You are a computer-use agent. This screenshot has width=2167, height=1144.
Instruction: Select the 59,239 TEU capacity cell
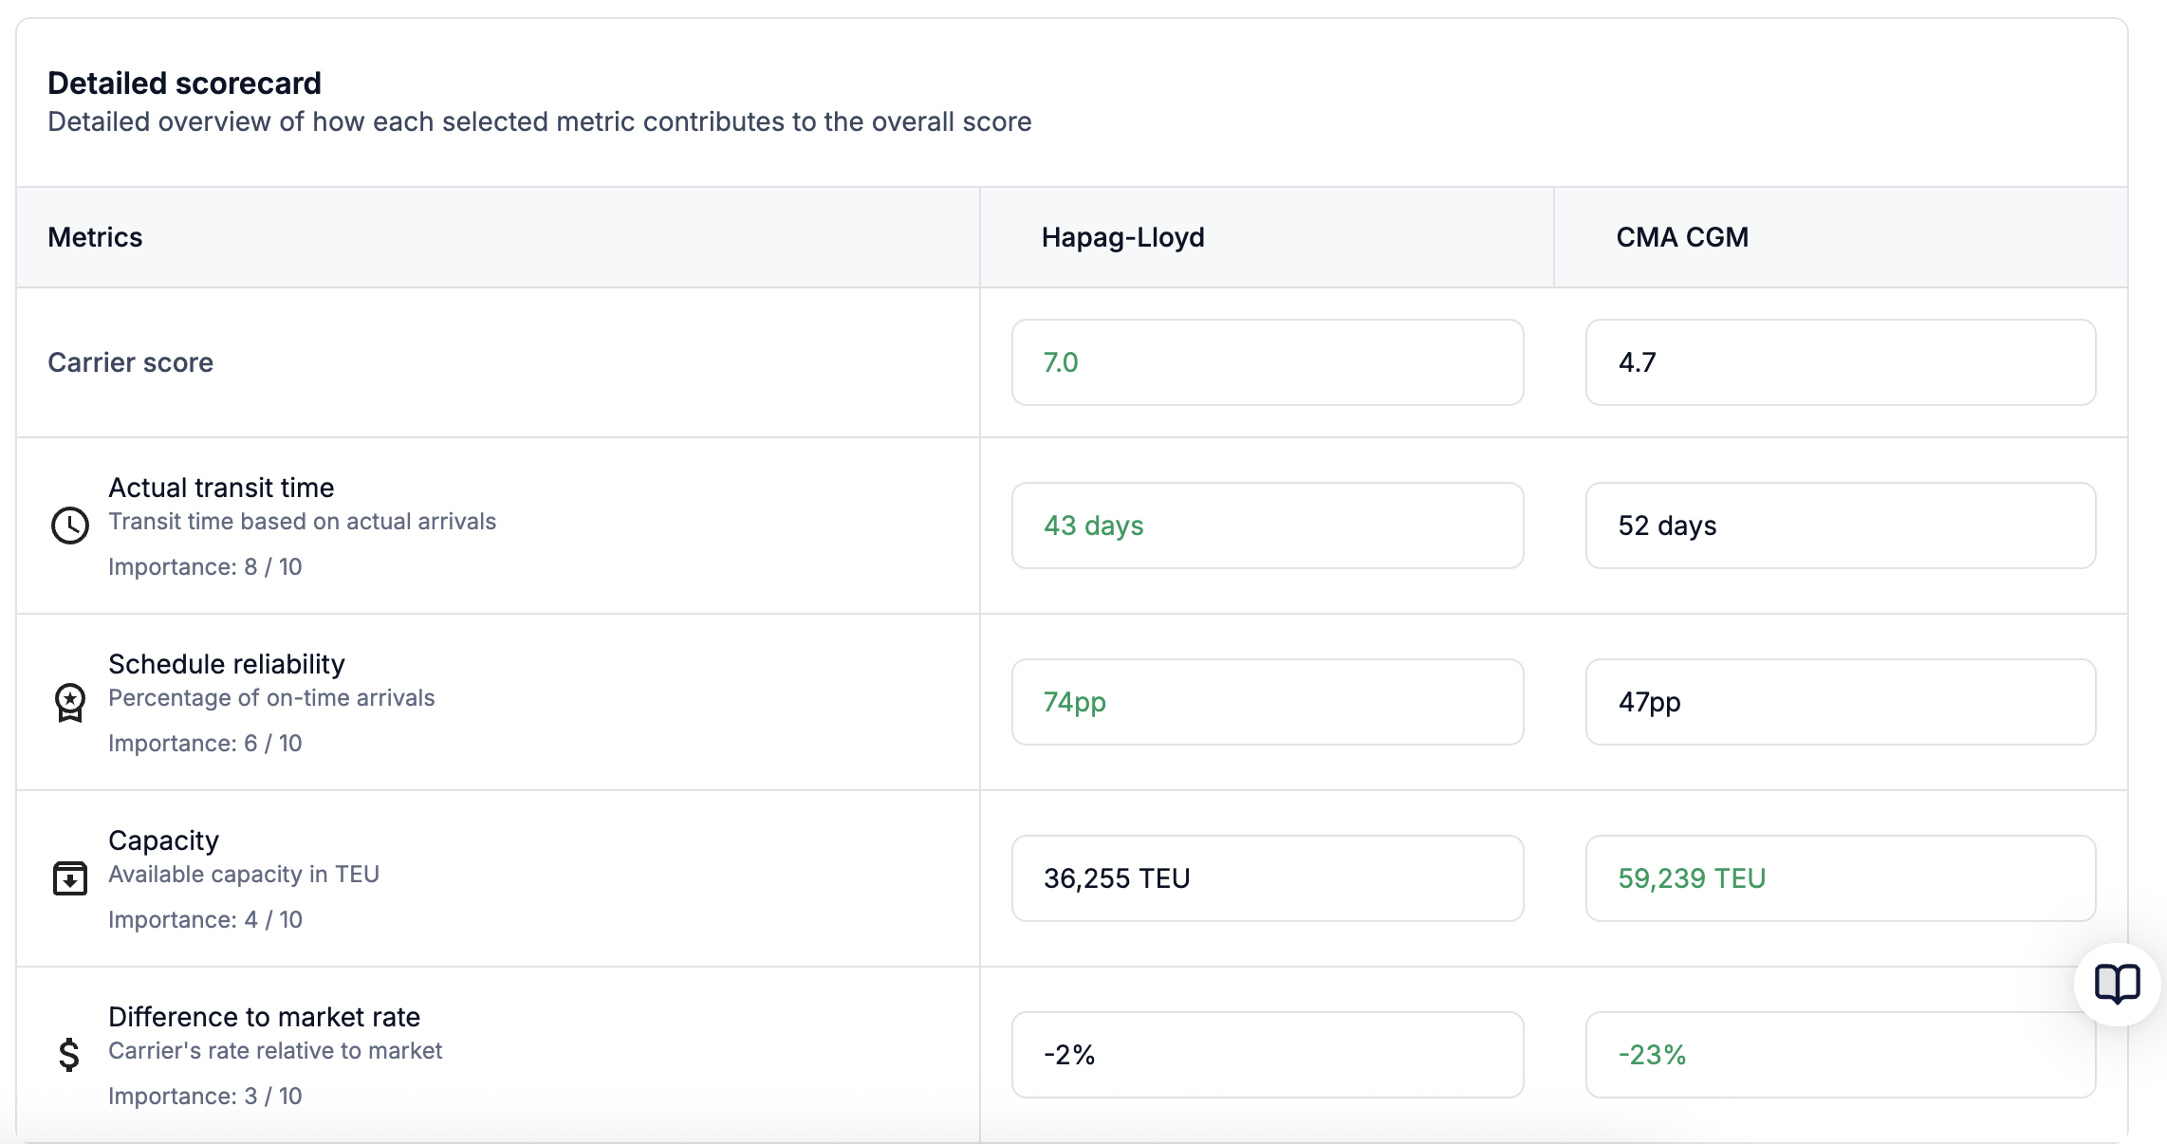point(1840,878)
